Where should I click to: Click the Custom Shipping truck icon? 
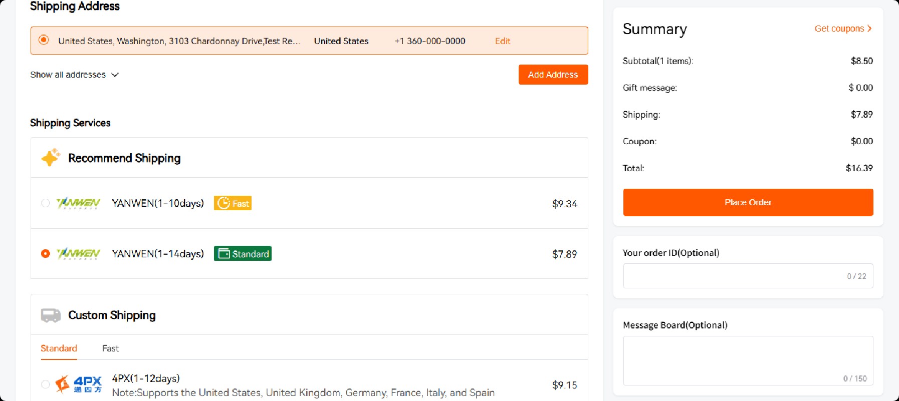[51, 315]
